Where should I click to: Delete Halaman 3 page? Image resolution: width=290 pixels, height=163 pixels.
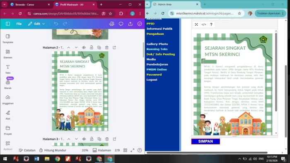tap(107, 139)
